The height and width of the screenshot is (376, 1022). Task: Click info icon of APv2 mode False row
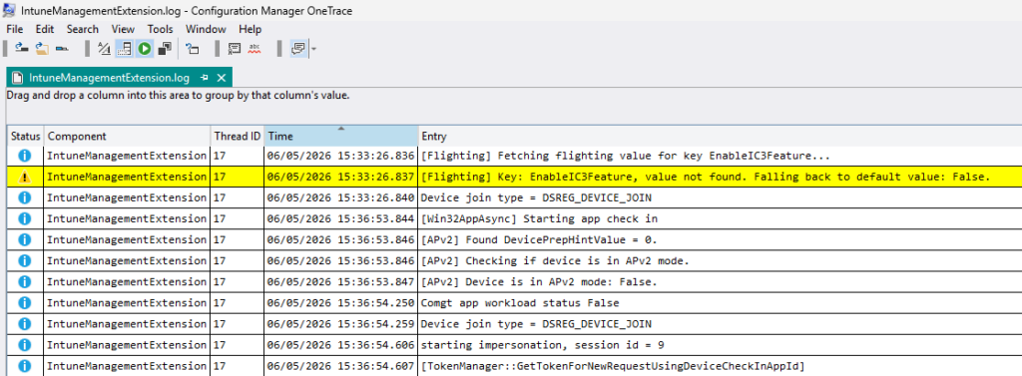click(25, 281)
